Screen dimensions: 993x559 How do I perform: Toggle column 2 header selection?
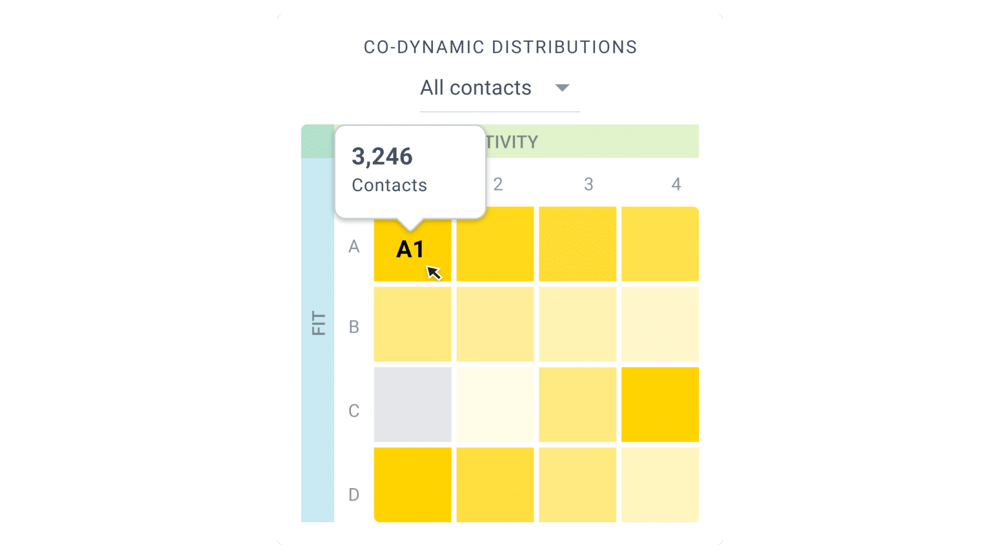[497, 185]
